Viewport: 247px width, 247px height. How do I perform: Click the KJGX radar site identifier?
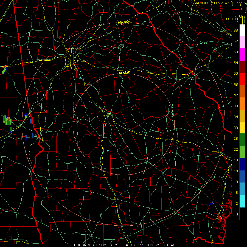click(131, 245)
